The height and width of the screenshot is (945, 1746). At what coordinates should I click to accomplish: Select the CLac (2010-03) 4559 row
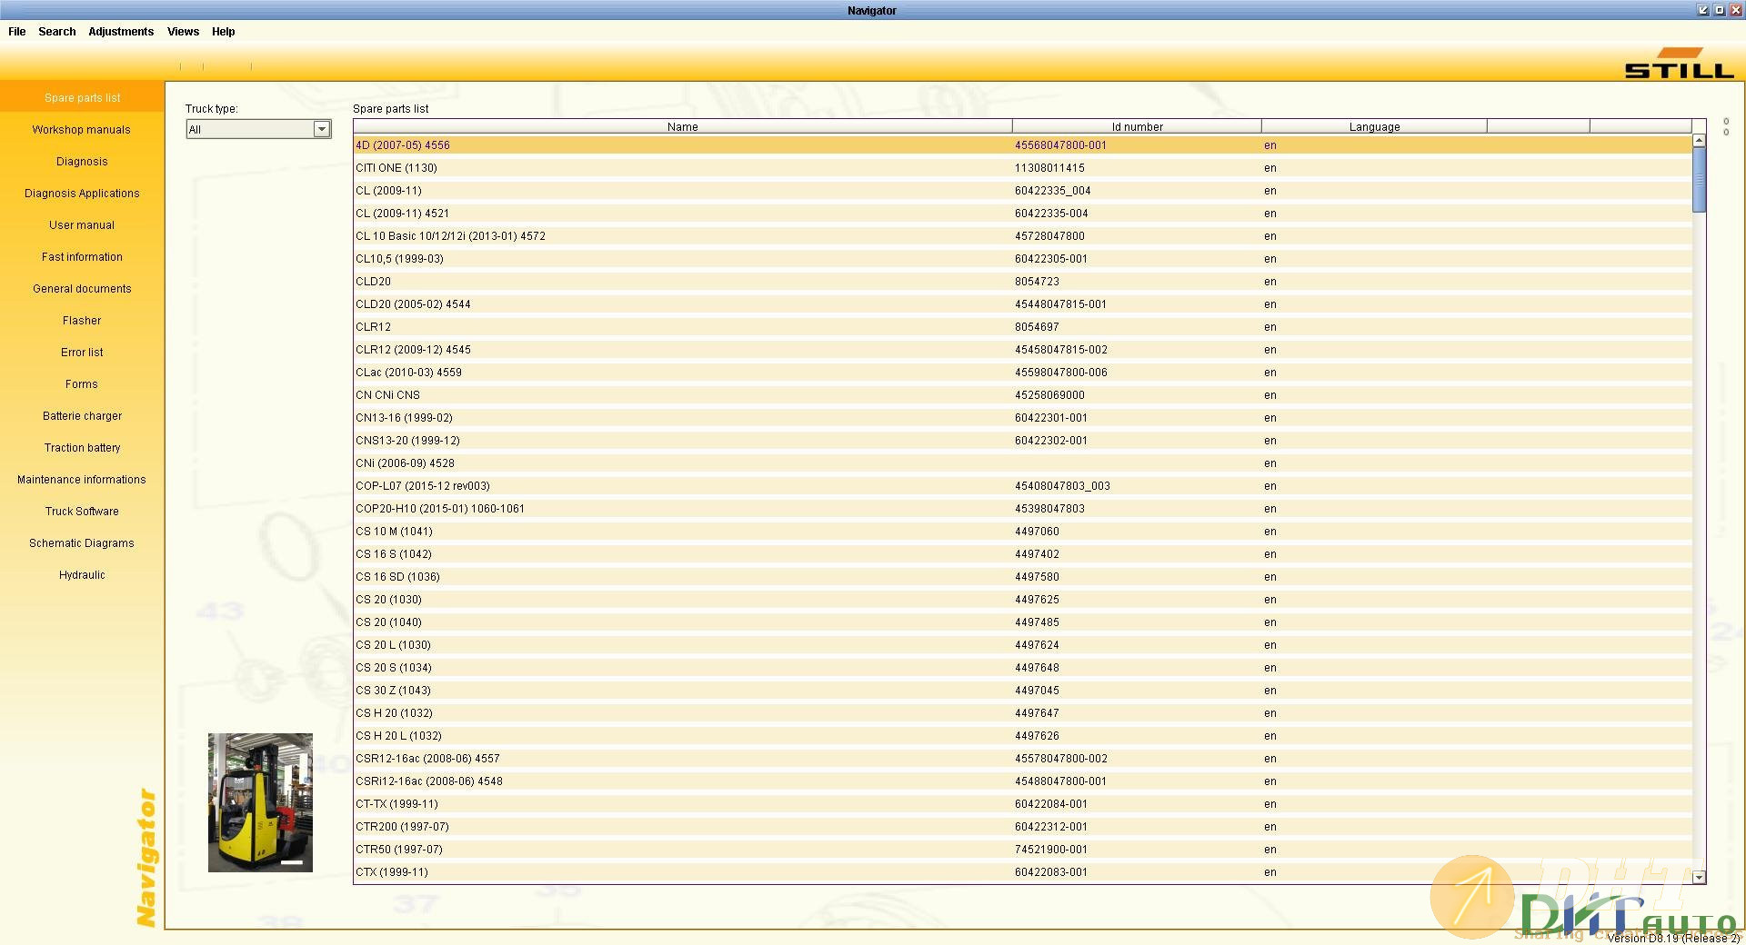[1022, 373]
